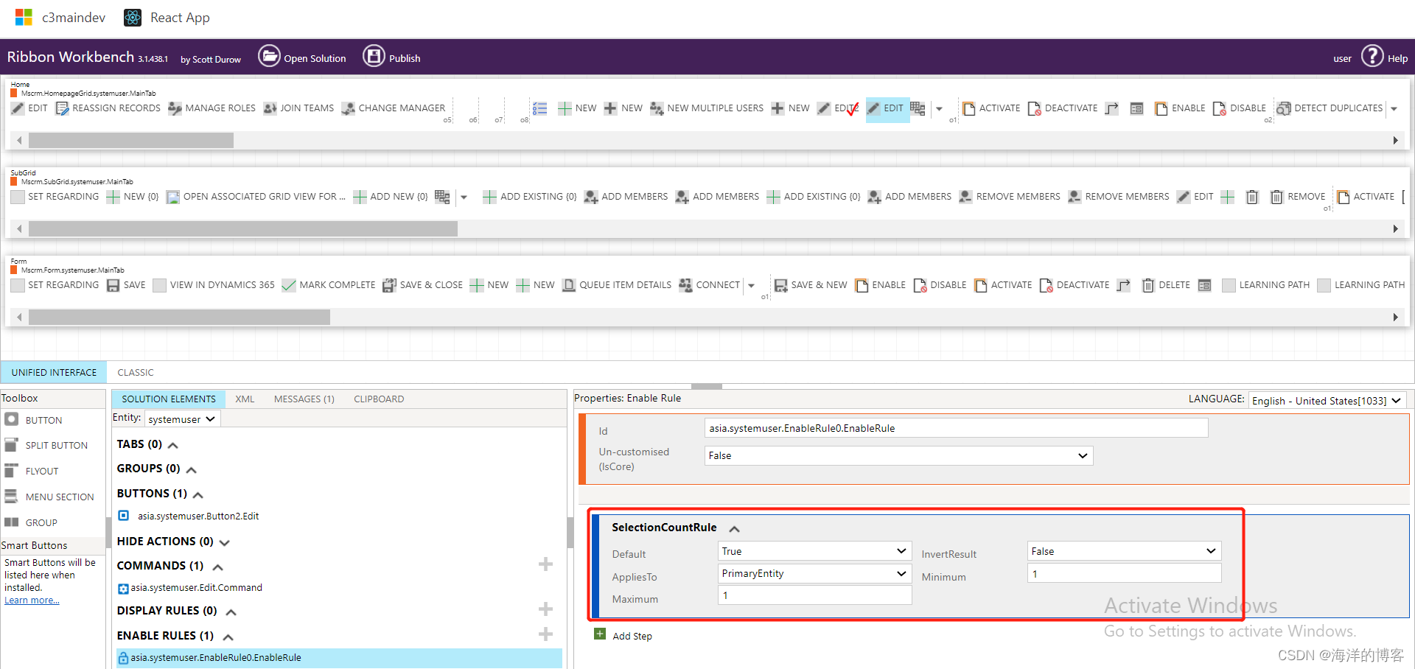Click Reassign Records in Home ribbon
Viewport: 1415px width, 669px height.
point(108,108)
